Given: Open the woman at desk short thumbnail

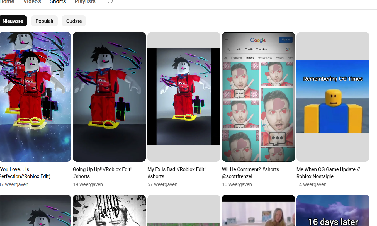Looking at the screenshot, I should click(258, 210).
